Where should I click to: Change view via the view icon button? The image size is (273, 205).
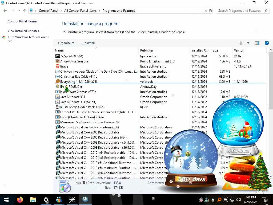[x=243, y=43]
